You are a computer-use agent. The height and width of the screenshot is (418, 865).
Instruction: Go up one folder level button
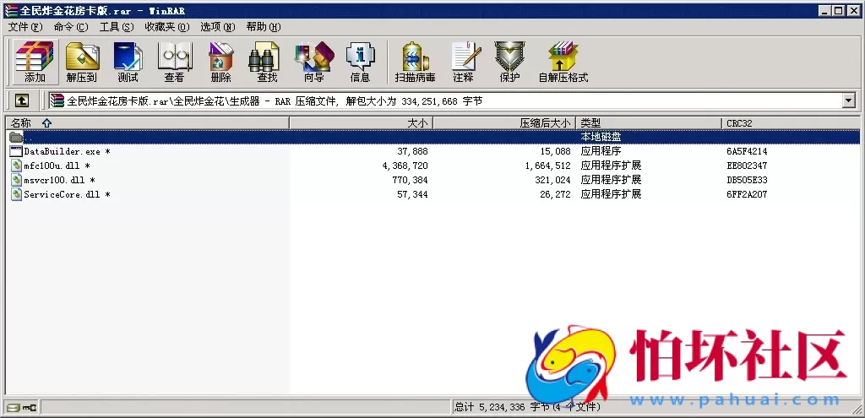pos(21,100)
